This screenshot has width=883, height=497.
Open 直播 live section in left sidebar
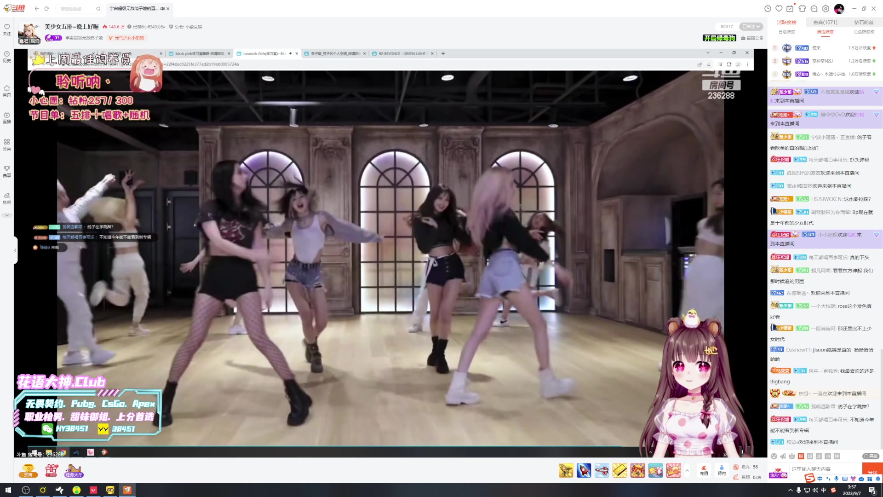pos(7,118)
